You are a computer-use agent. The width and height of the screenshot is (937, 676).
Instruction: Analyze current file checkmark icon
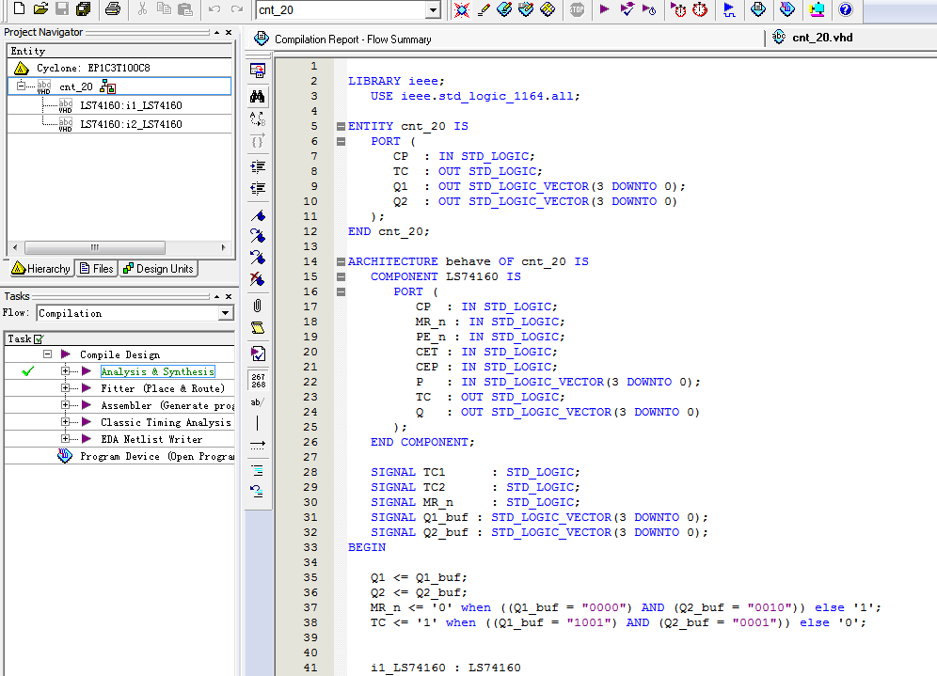coord(258,354)
